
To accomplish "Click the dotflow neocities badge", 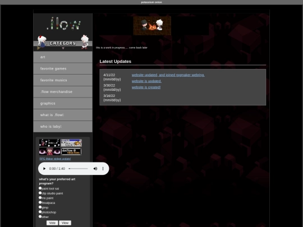I will [x=71, y=151].
